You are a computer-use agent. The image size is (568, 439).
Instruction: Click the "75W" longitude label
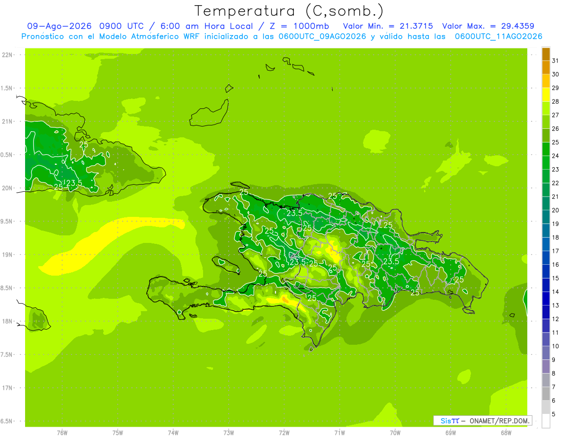[118, 433]
